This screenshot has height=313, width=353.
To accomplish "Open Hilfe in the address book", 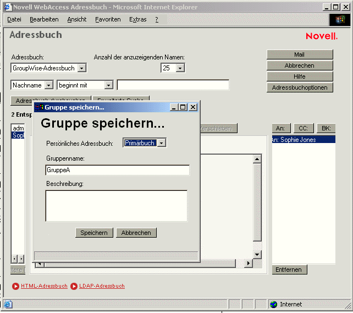I will (300, 76).
